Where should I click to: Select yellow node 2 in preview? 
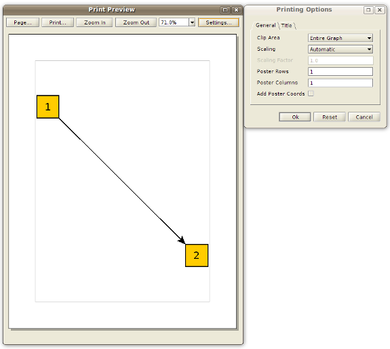[x=197, y=255]
